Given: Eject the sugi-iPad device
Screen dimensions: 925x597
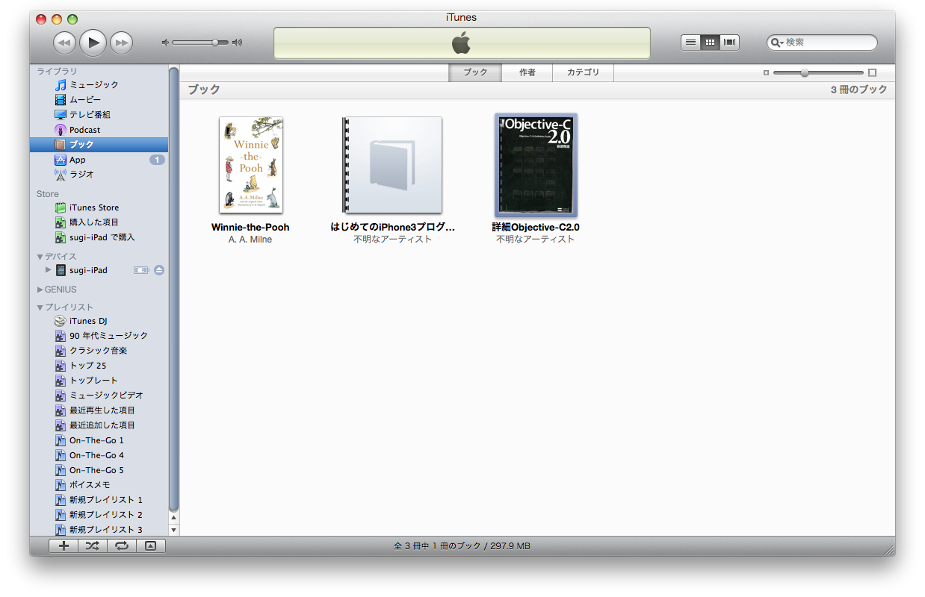Looking at the screenshot, I should tap(159, 270).
